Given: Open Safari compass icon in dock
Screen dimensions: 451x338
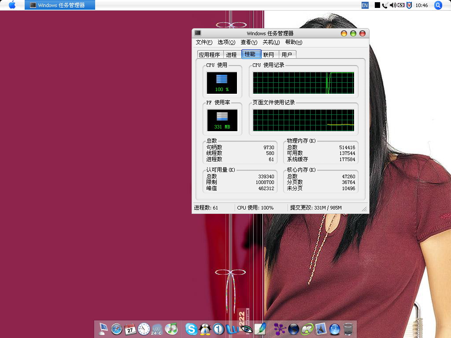Looking at the screenshot, I should pos(116,329).
